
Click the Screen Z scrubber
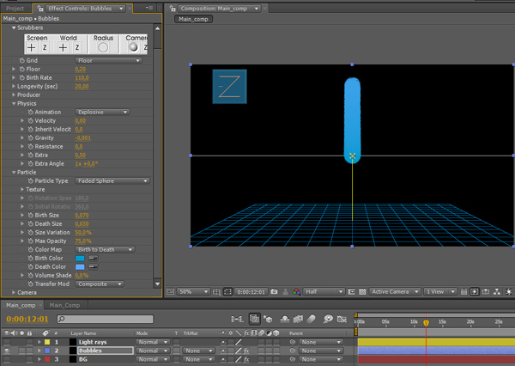(x=45, y=47)
